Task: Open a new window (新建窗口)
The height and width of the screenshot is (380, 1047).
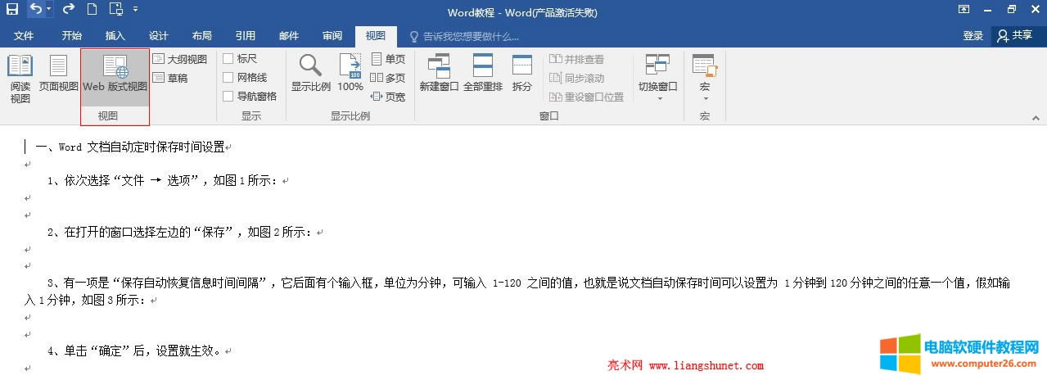Action: point(439,79)
